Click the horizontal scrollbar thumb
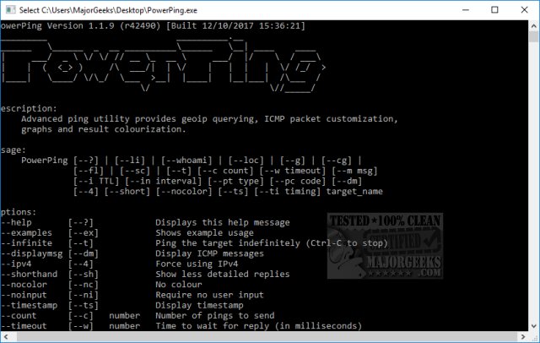540x343 pixels. tap(267, 337)
